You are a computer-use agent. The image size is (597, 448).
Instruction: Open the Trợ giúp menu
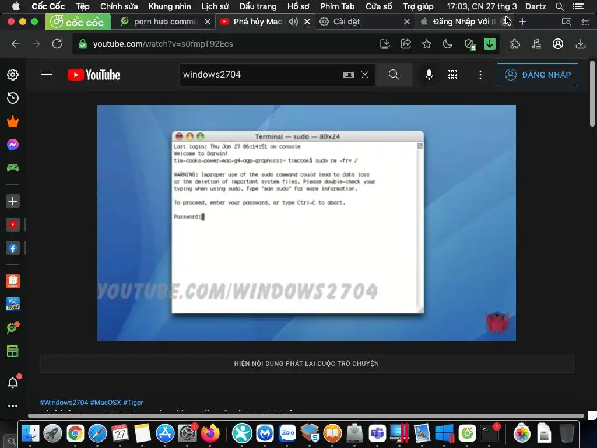point(418,6)
